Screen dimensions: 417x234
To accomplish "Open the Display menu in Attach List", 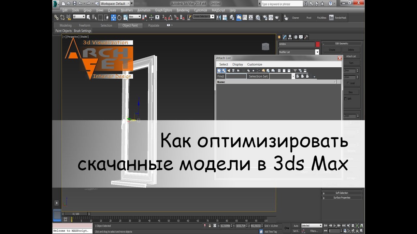I will click(x=238, y=64).
